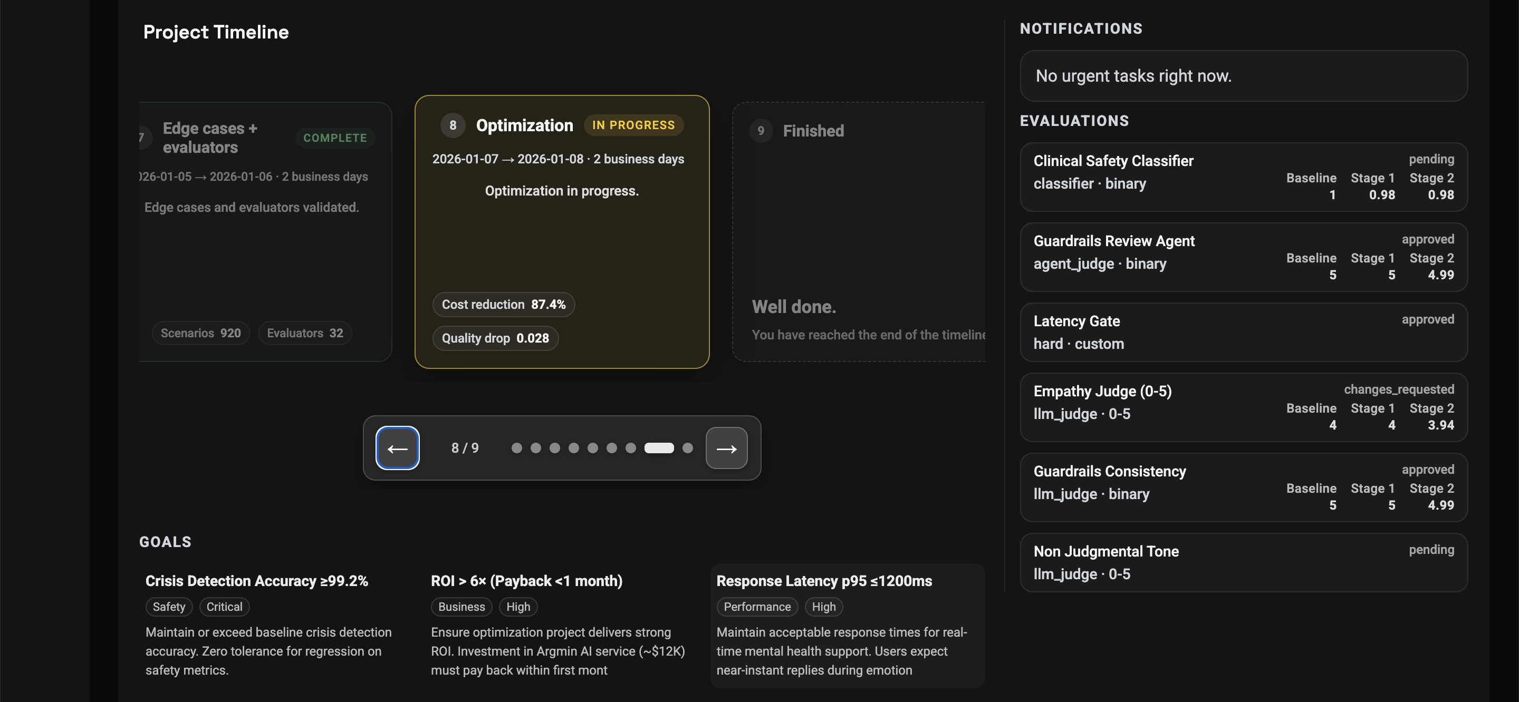Select the 'Performance' tag under Response Latency goal
This screenshot has width=1519, height=702.
point(757,607)
